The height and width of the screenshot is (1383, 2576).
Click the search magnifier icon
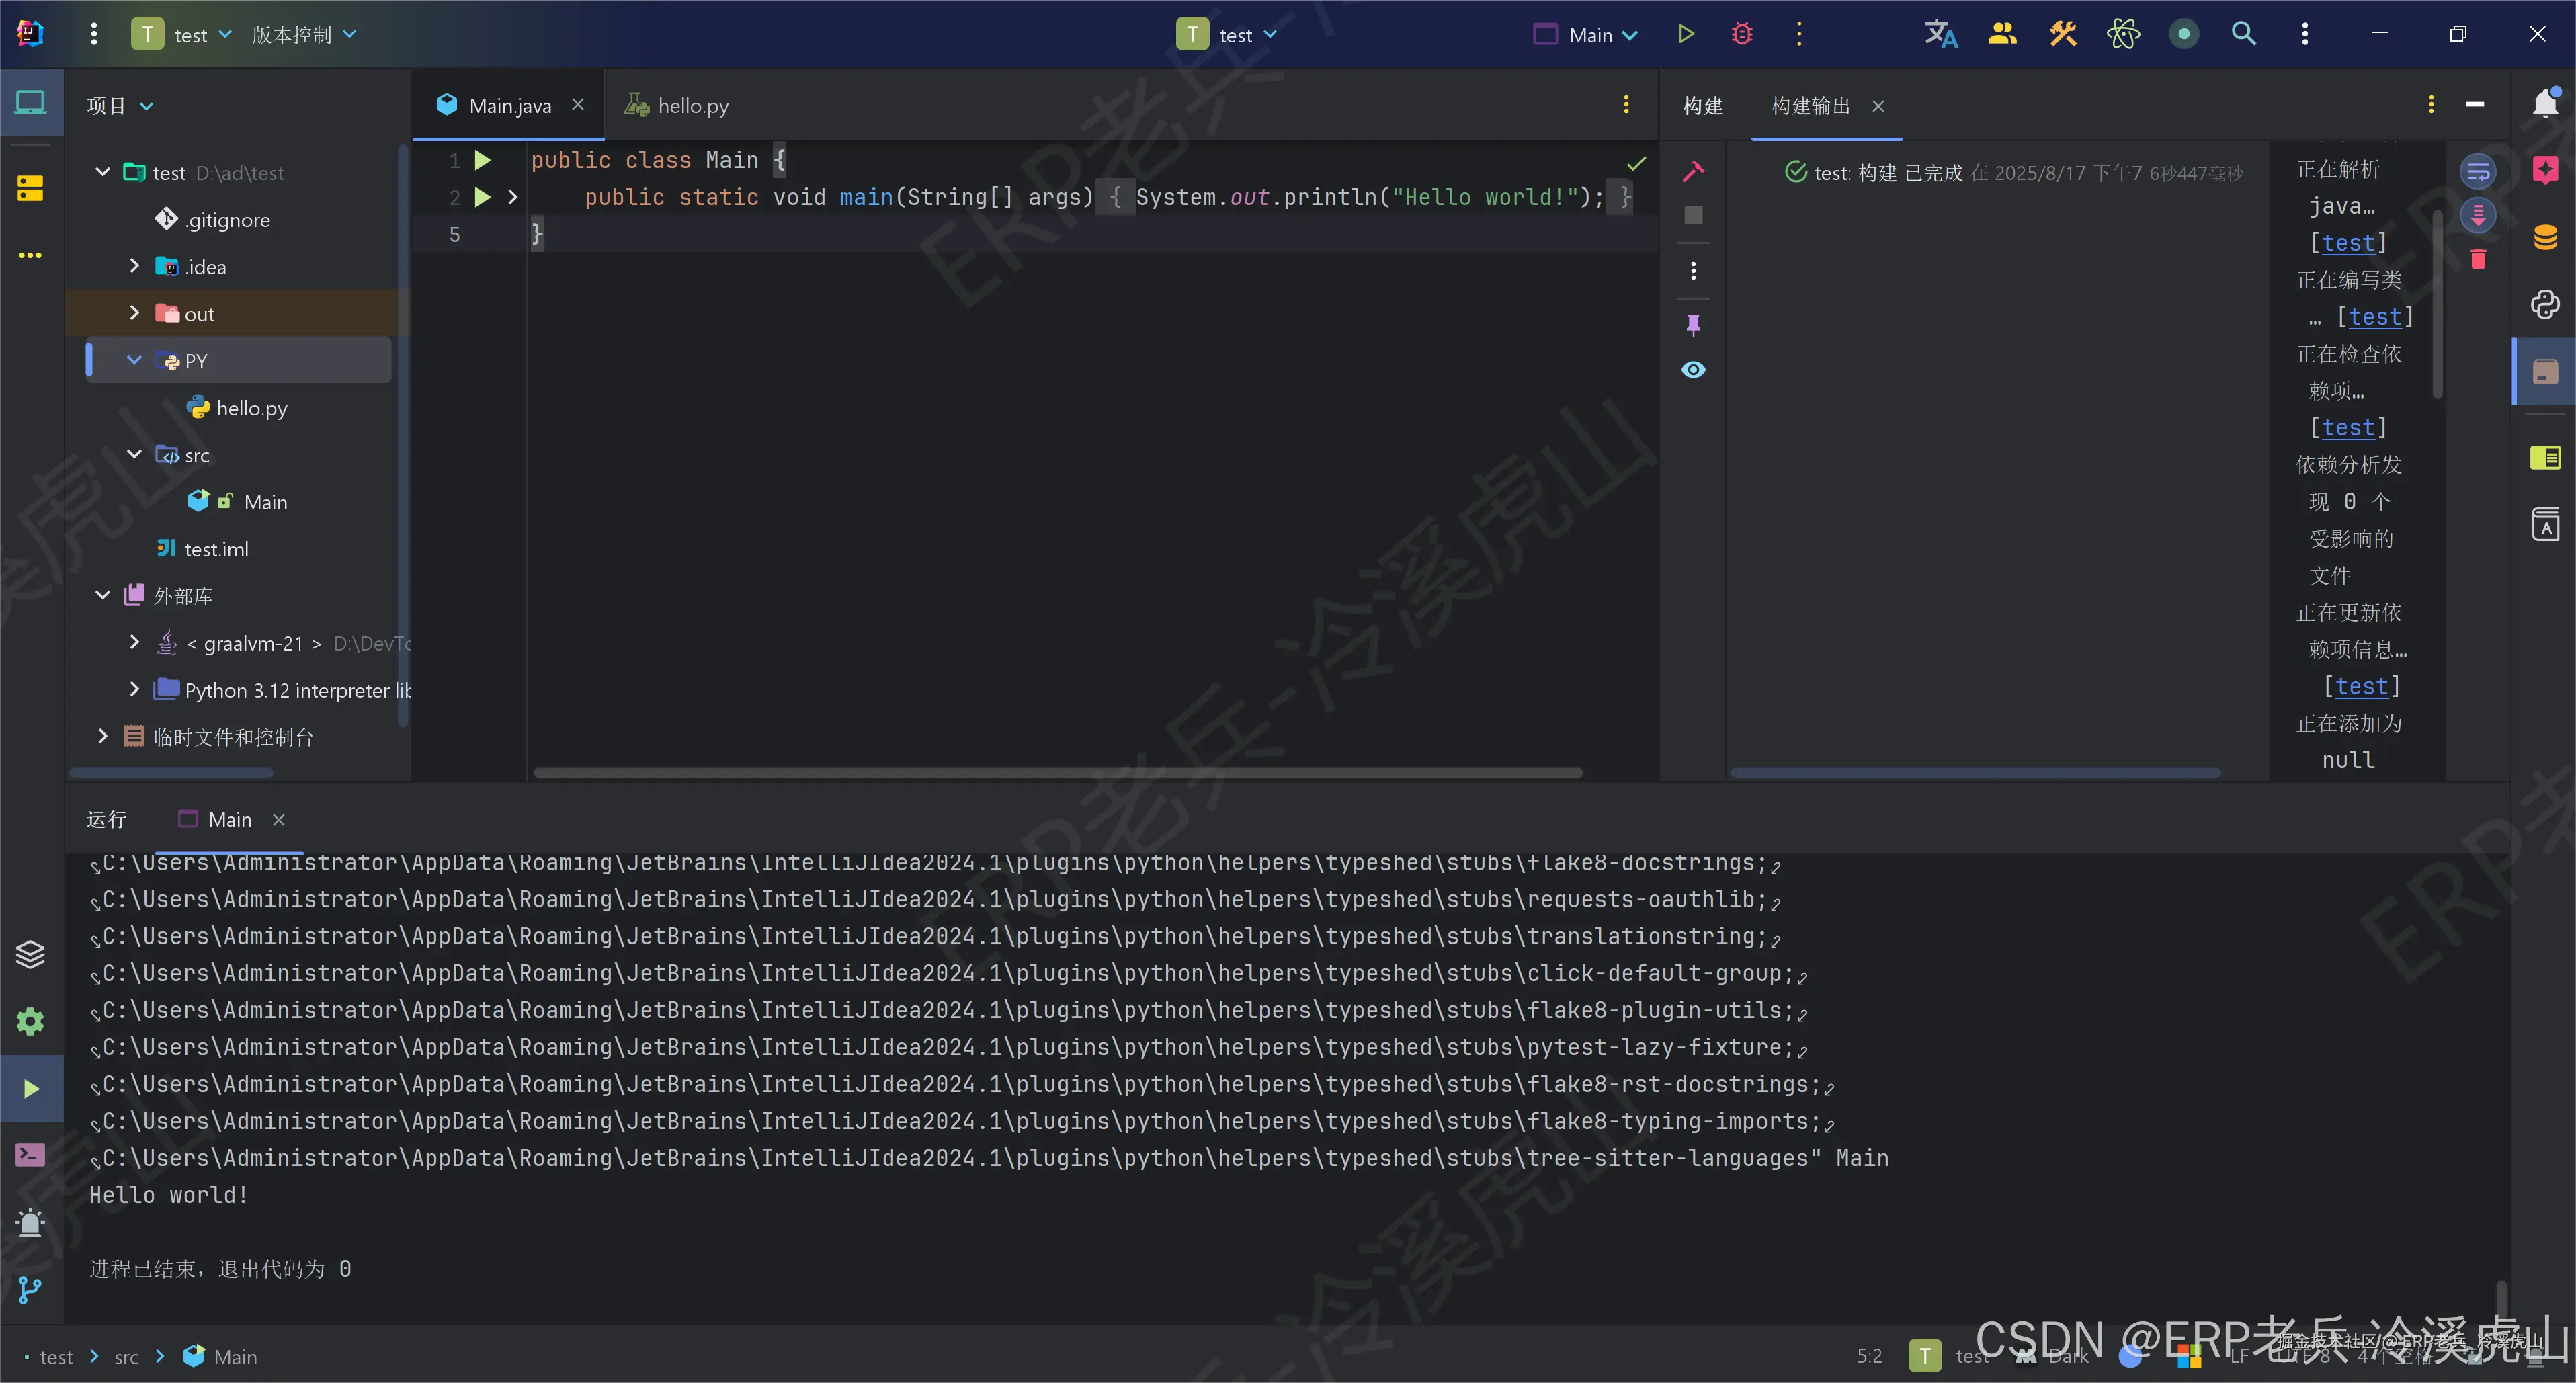[x=2243, y=34]
